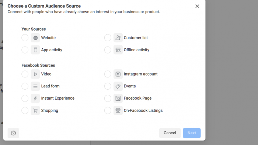Click the Facebook Page layout icon

(118, 98)
